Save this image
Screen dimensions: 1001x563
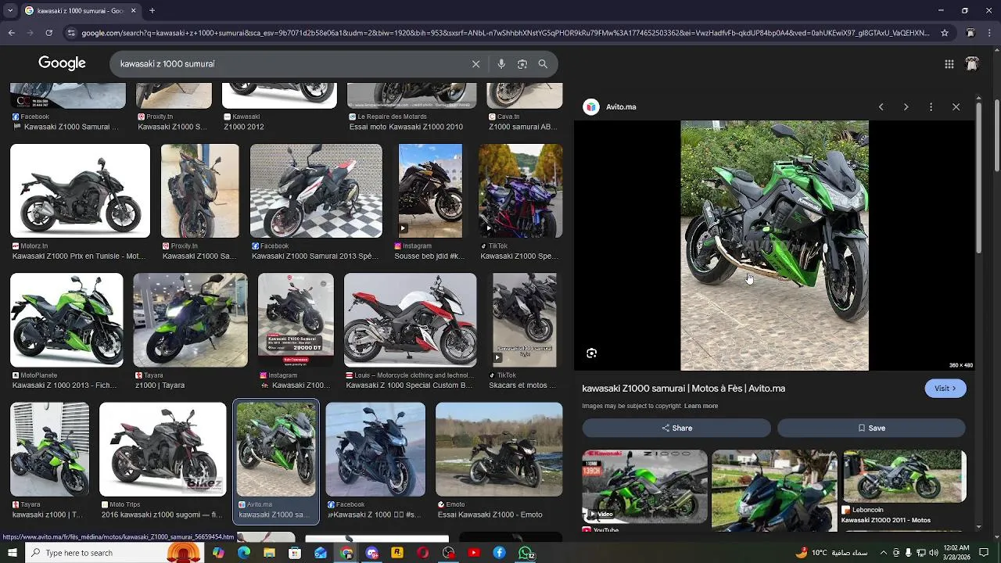(871, 428)
